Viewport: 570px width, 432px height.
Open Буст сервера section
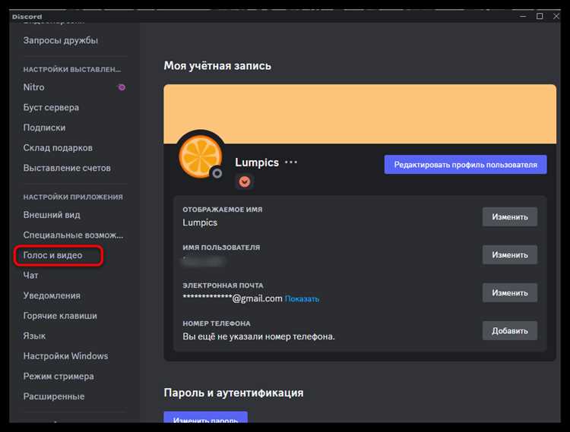pos(51,108)
